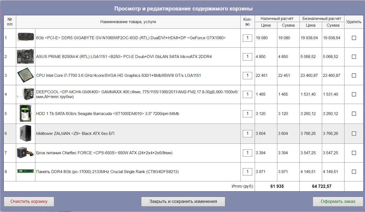This screenshot has width=365, height=212.
Task: Click the DEEPCOOL GAMMAXX 400 cooler image
Action: tap(26, 94)
